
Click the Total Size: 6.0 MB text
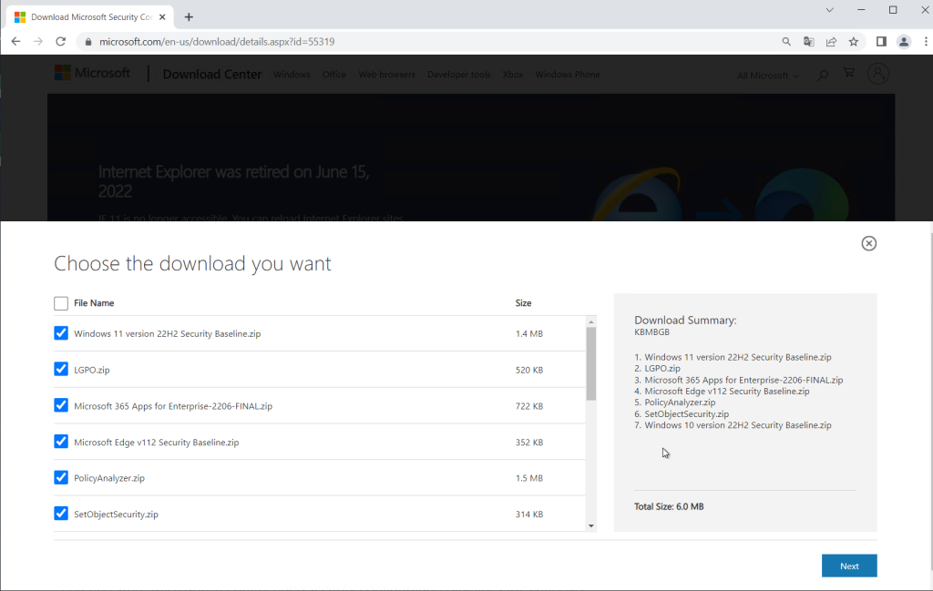pyautogui.click(x=669, y=506)
